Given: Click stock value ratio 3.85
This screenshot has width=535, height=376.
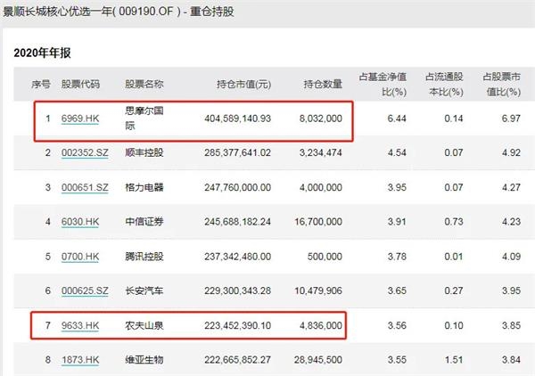Looking at the screenshot, I should pyautogui.click(x=511, y=325).
